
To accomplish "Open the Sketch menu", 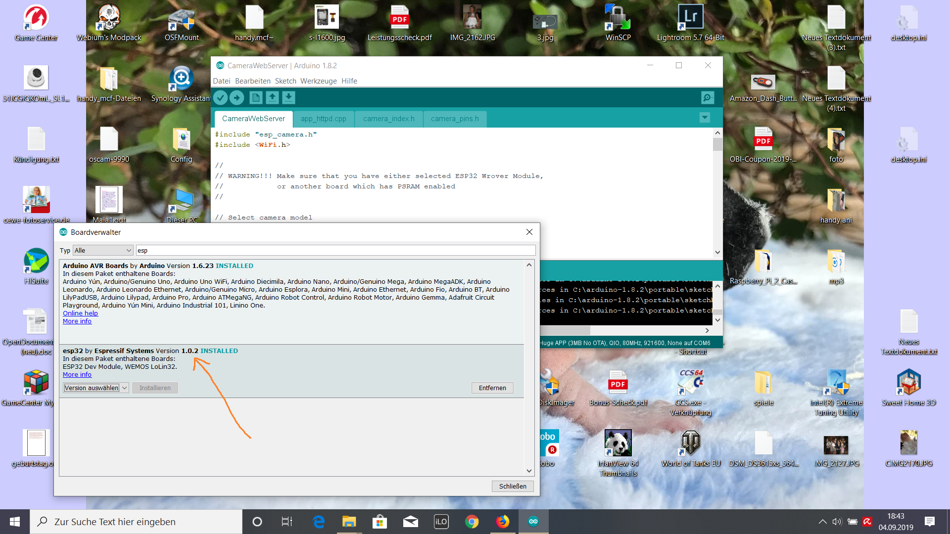I will 285,81.
